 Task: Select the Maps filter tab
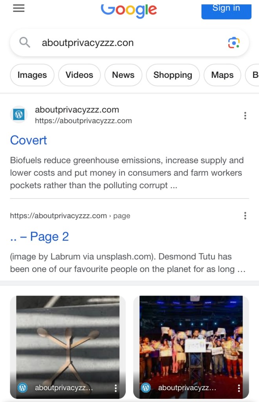tap(222, 75)
